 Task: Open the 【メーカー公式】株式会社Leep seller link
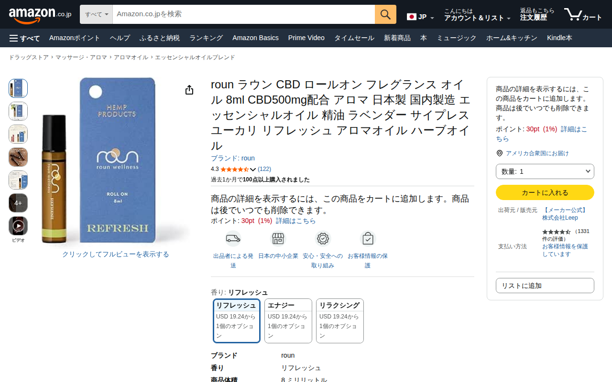(x=565, y=214)
